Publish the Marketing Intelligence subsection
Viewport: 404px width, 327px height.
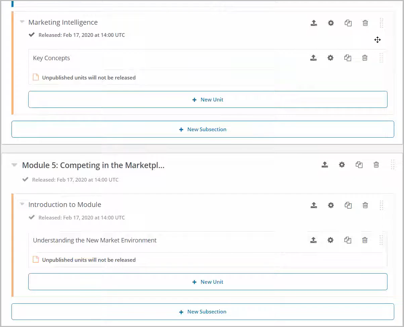click(314, 23)
